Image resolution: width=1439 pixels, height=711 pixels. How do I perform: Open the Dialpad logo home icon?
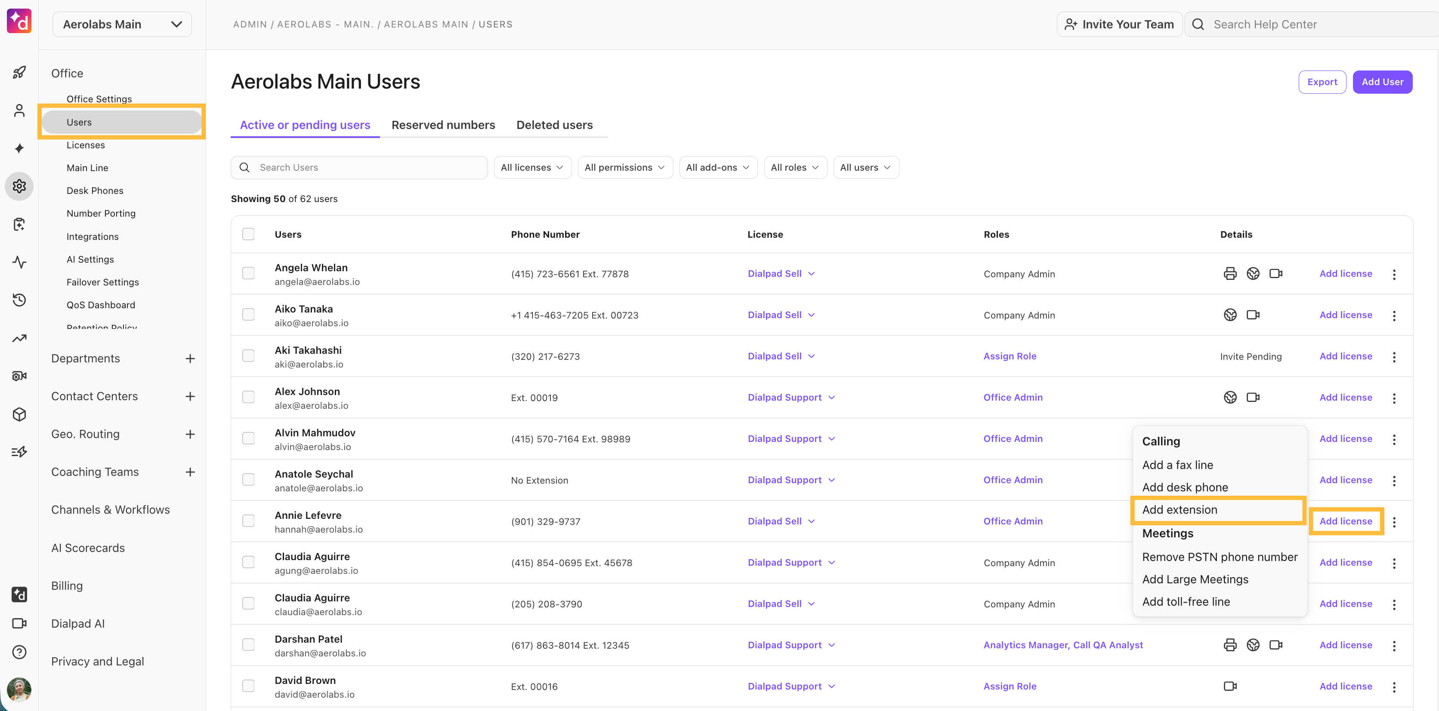click(19, 21)
